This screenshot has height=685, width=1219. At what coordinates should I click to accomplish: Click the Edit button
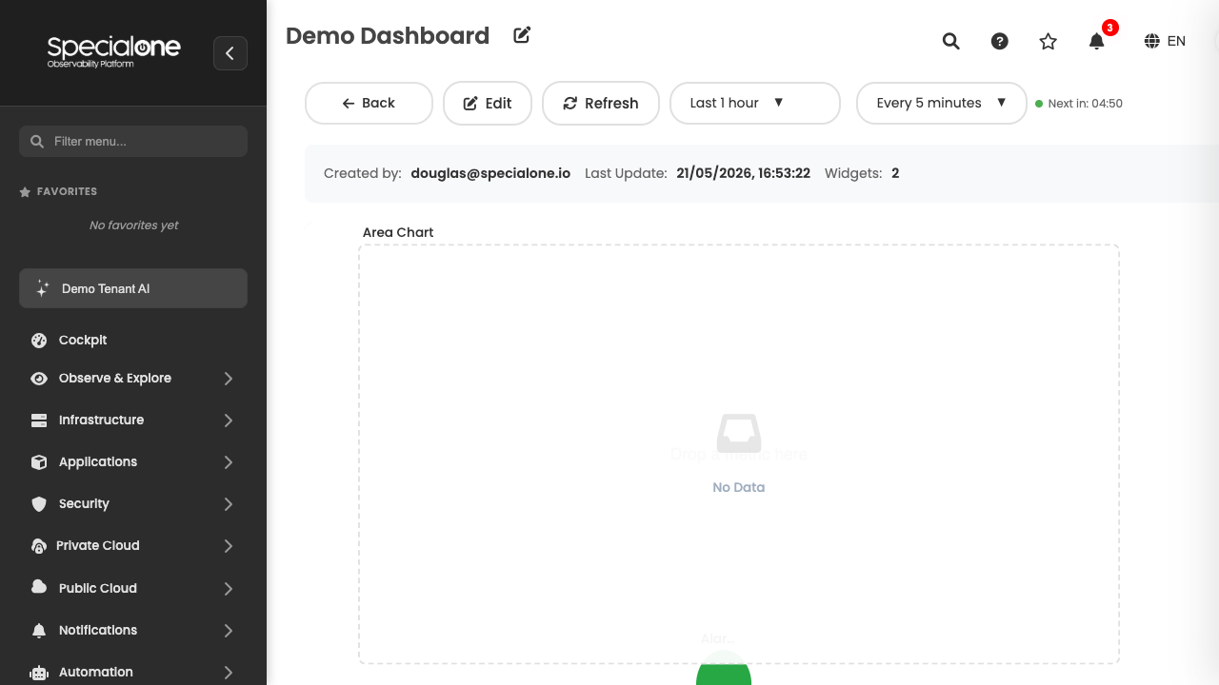click(488, 103)
